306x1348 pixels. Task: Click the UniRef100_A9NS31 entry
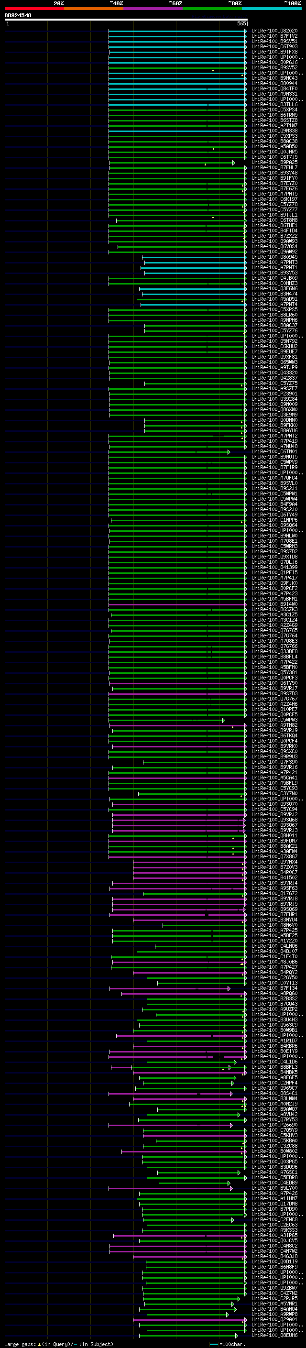click(x=274, y=94)
